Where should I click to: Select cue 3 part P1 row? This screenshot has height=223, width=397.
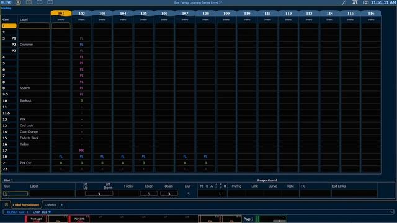tap(9, 38)
